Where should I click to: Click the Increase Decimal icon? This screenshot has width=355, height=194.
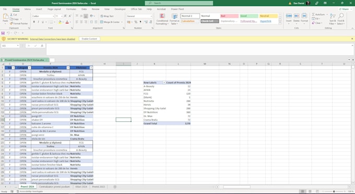[146, 22]
